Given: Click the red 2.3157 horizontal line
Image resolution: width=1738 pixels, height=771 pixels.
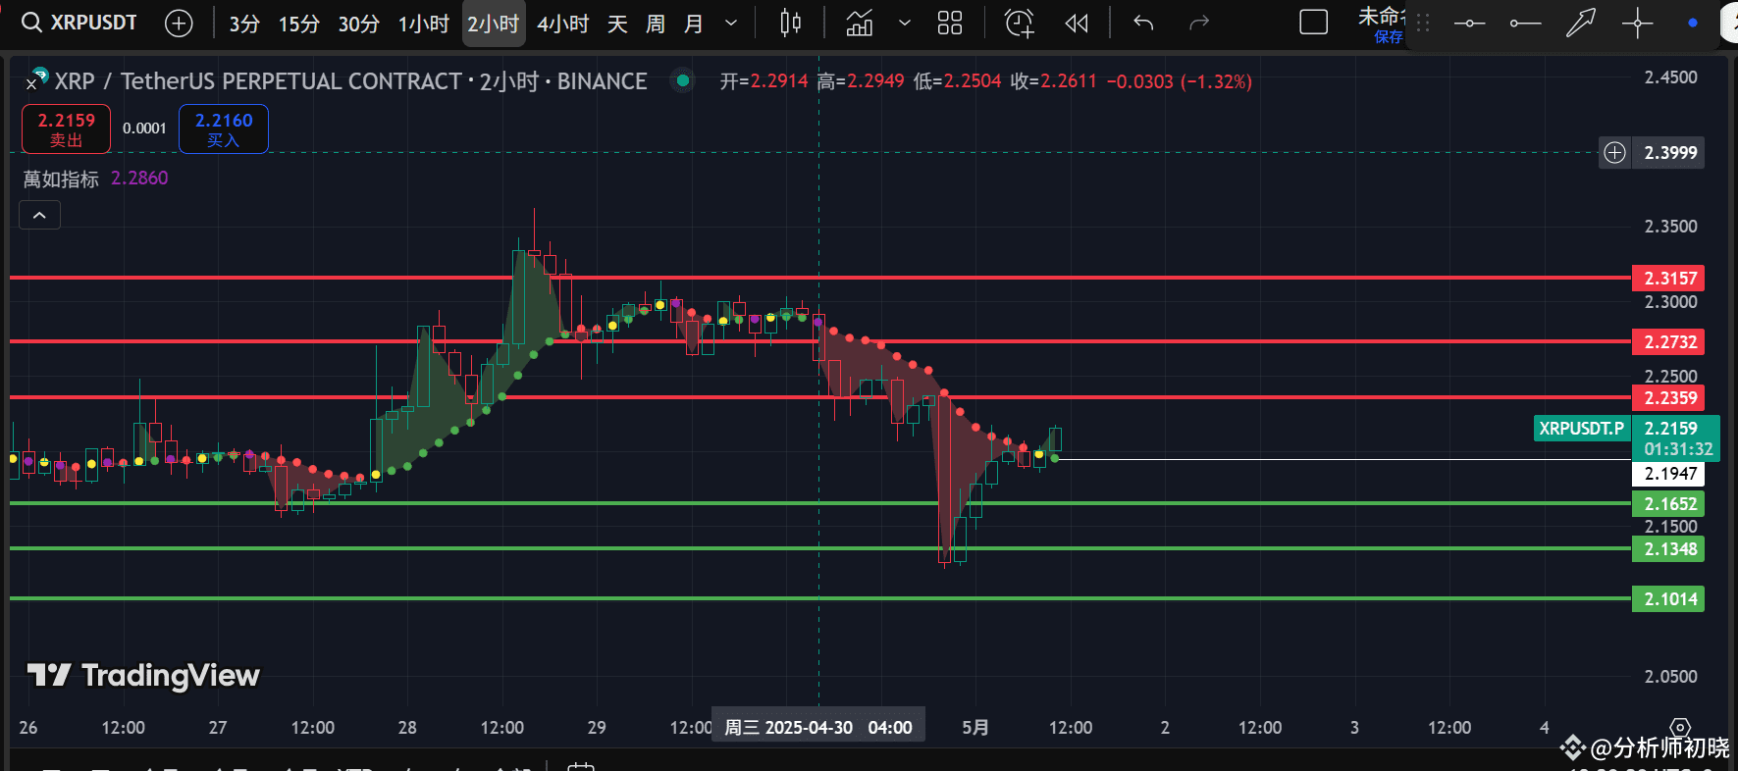Looking at the screenshot, I should pyautogui.click(x=820, y=278).
